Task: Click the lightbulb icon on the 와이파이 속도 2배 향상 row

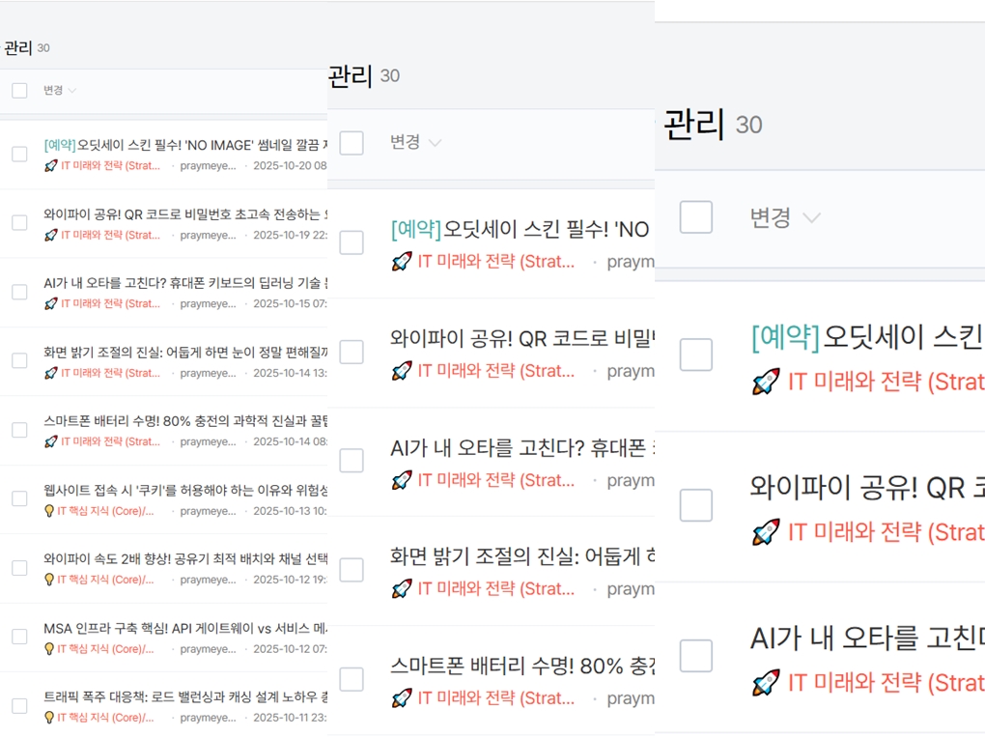Action: coord(49,580)
